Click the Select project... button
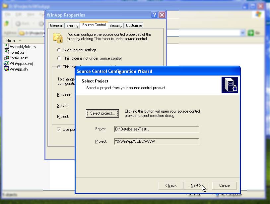The height and width of the screenshot is (204, 270). (102, 114)
